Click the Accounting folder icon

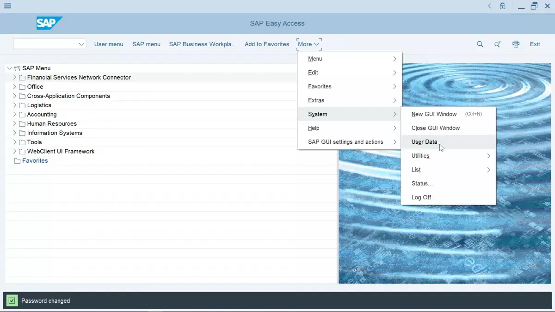pos(22,115)
